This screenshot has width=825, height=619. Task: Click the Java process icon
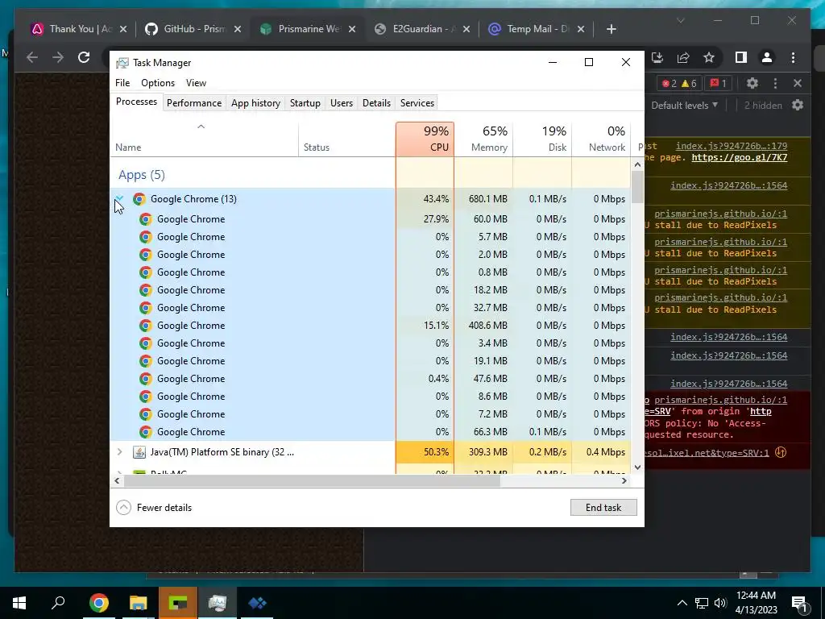(x=139, y=452)
